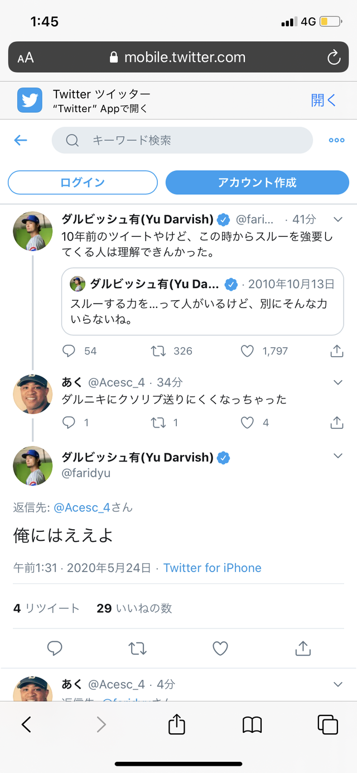Image resolution: width=357 pixels, height=773 pixels.
Task: Share the main tweet 俺にはええよ
Action: (x=302, y=648)
